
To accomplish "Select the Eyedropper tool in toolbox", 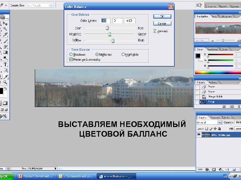I will pos(6,77).
